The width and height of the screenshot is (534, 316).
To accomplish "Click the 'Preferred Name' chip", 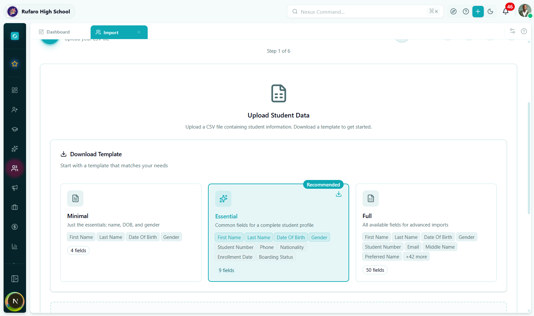I will click(382, 257).
